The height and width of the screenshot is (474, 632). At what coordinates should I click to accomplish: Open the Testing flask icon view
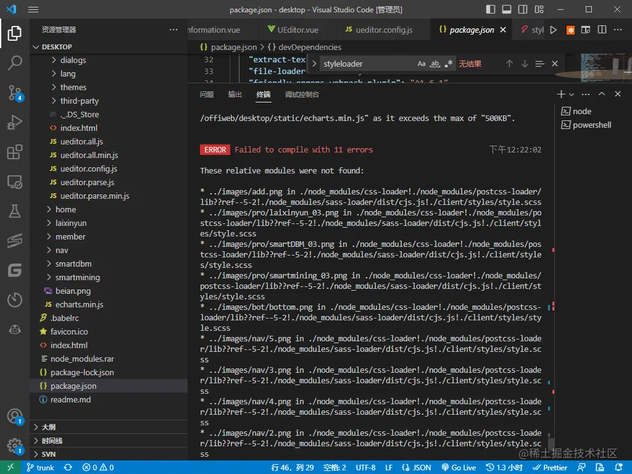coord(15,212)
